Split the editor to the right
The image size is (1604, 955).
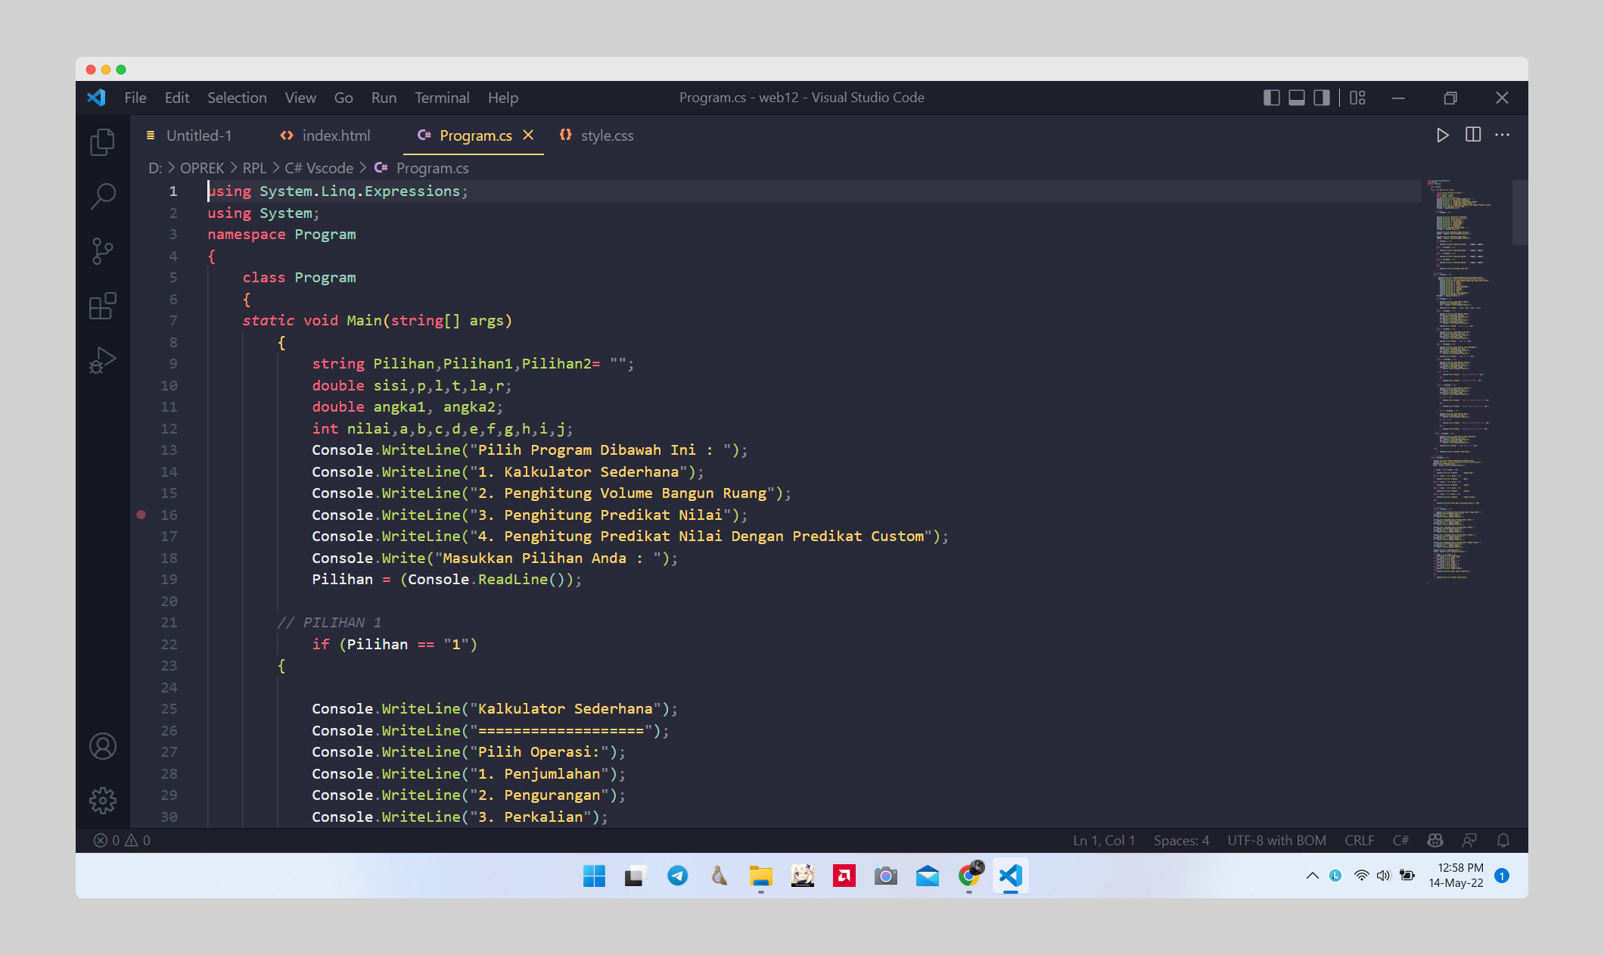[1473, 135]
